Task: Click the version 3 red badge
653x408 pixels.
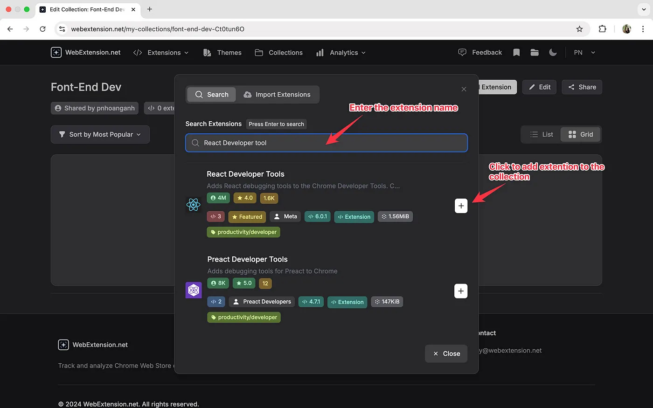Action: tap(216, 216)
